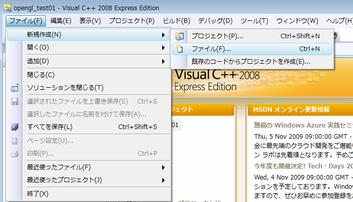Expand 最近使ったファイル(F) submenu arrow
353x202 pixels.
tap(163, 167)
